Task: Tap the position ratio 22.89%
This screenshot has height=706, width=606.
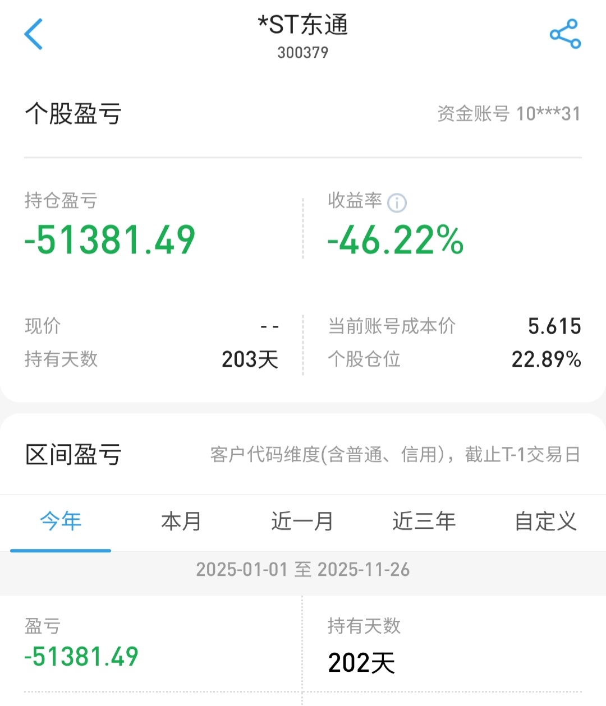Action: [546, 359]
